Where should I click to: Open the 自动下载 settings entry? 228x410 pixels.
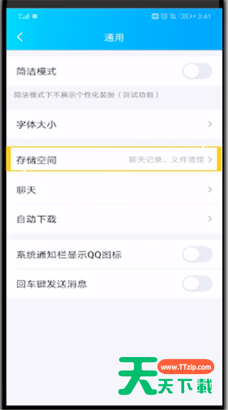(x=114, y=219)
